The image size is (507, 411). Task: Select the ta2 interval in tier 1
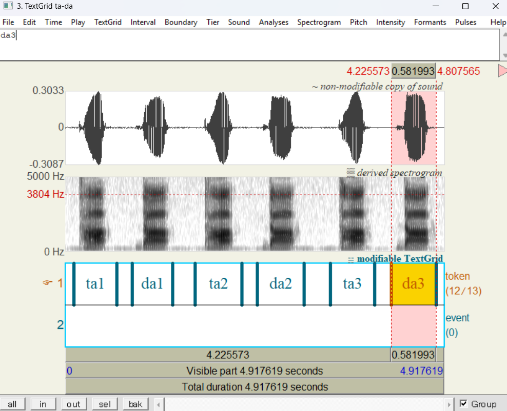(x=218, y=284)
